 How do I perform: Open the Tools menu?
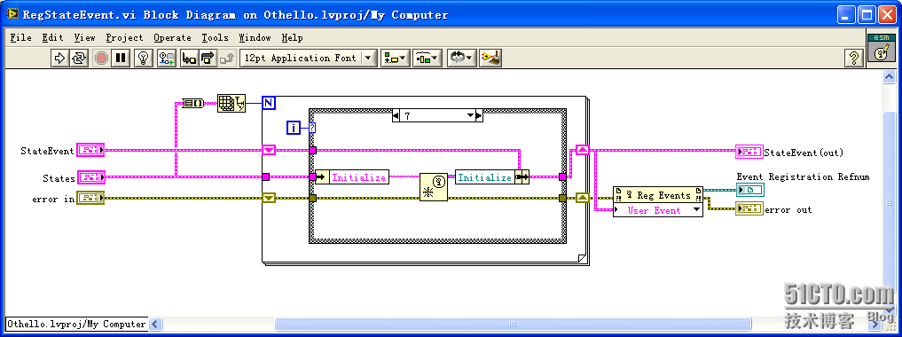click(215, 37)
